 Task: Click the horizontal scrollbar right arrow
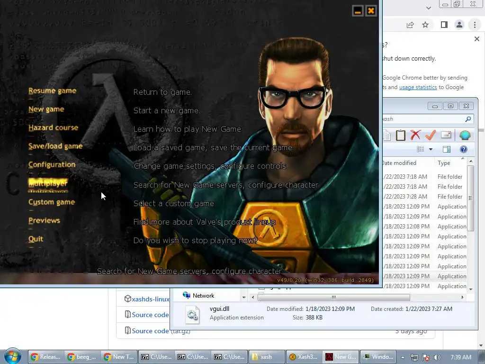[x=462, y=297]
